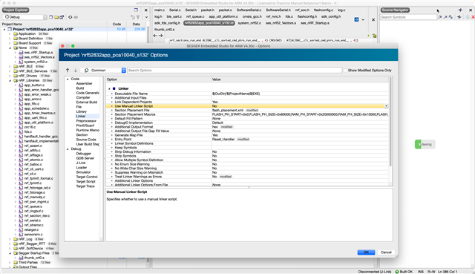Select ses_nRF_Startup.s in Project Explorer
Screen dimensions: 475x274
tap(39, 53)
